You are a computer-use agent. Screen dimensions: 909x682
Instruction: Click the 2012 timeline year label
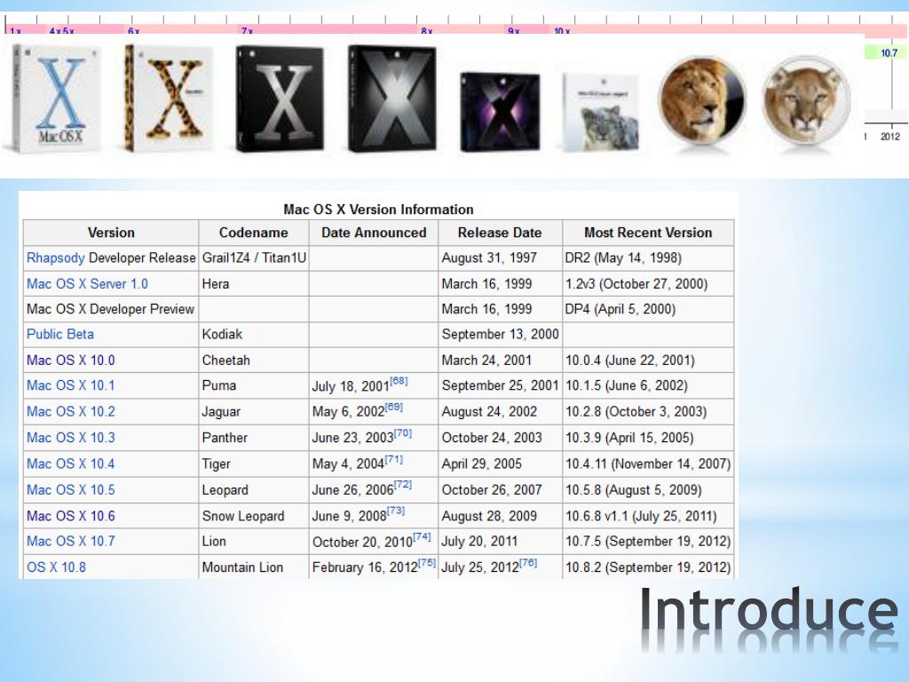pos(889,137)
